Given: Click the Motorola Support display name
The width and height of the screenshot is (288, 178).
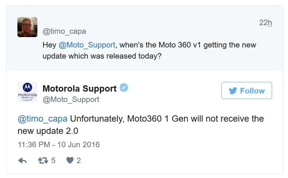Looking at the screenshot, I should (80, 89).
